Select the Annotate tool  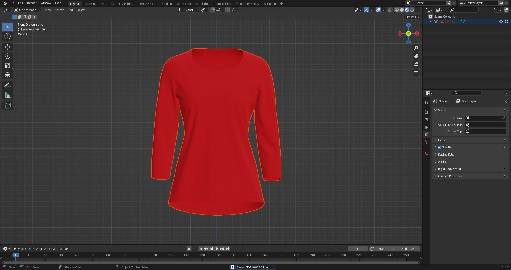(7, 85)
